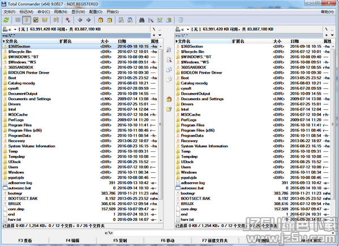Sort left panel by 日期 column header
Image resolution: width=339 pixels, height=246 pixels.
pyautogui.click(x=134, y=41)
